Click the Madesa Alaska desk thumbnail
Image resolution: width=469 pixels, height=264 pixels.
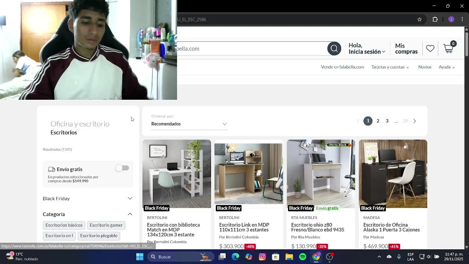point(393,174)
